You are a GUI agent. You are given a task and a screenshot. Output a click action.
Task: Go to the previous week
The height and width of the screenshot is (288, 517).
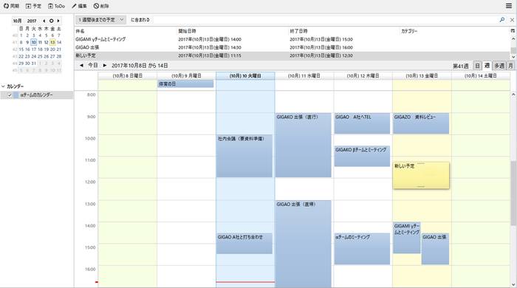81,65
